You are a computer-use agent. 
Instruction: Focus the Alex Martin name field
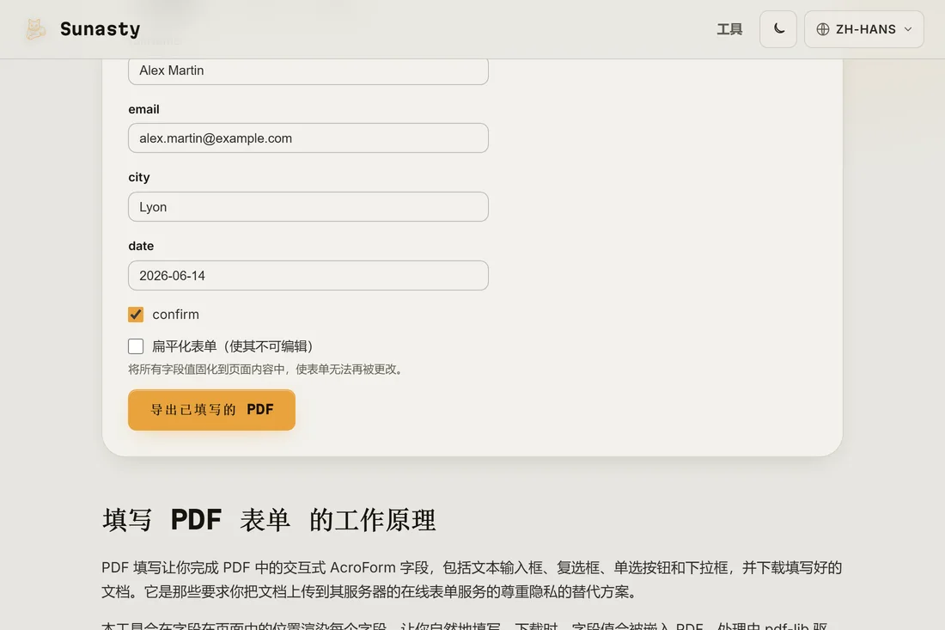pyautogui.click(x=308, y=70)
